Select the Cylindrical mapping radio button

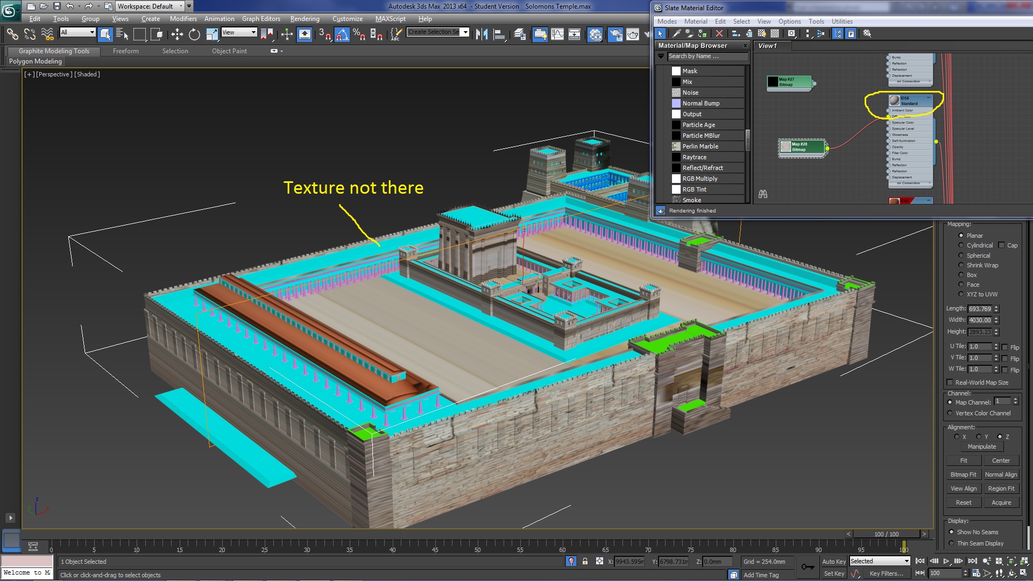tap(961, 245)
